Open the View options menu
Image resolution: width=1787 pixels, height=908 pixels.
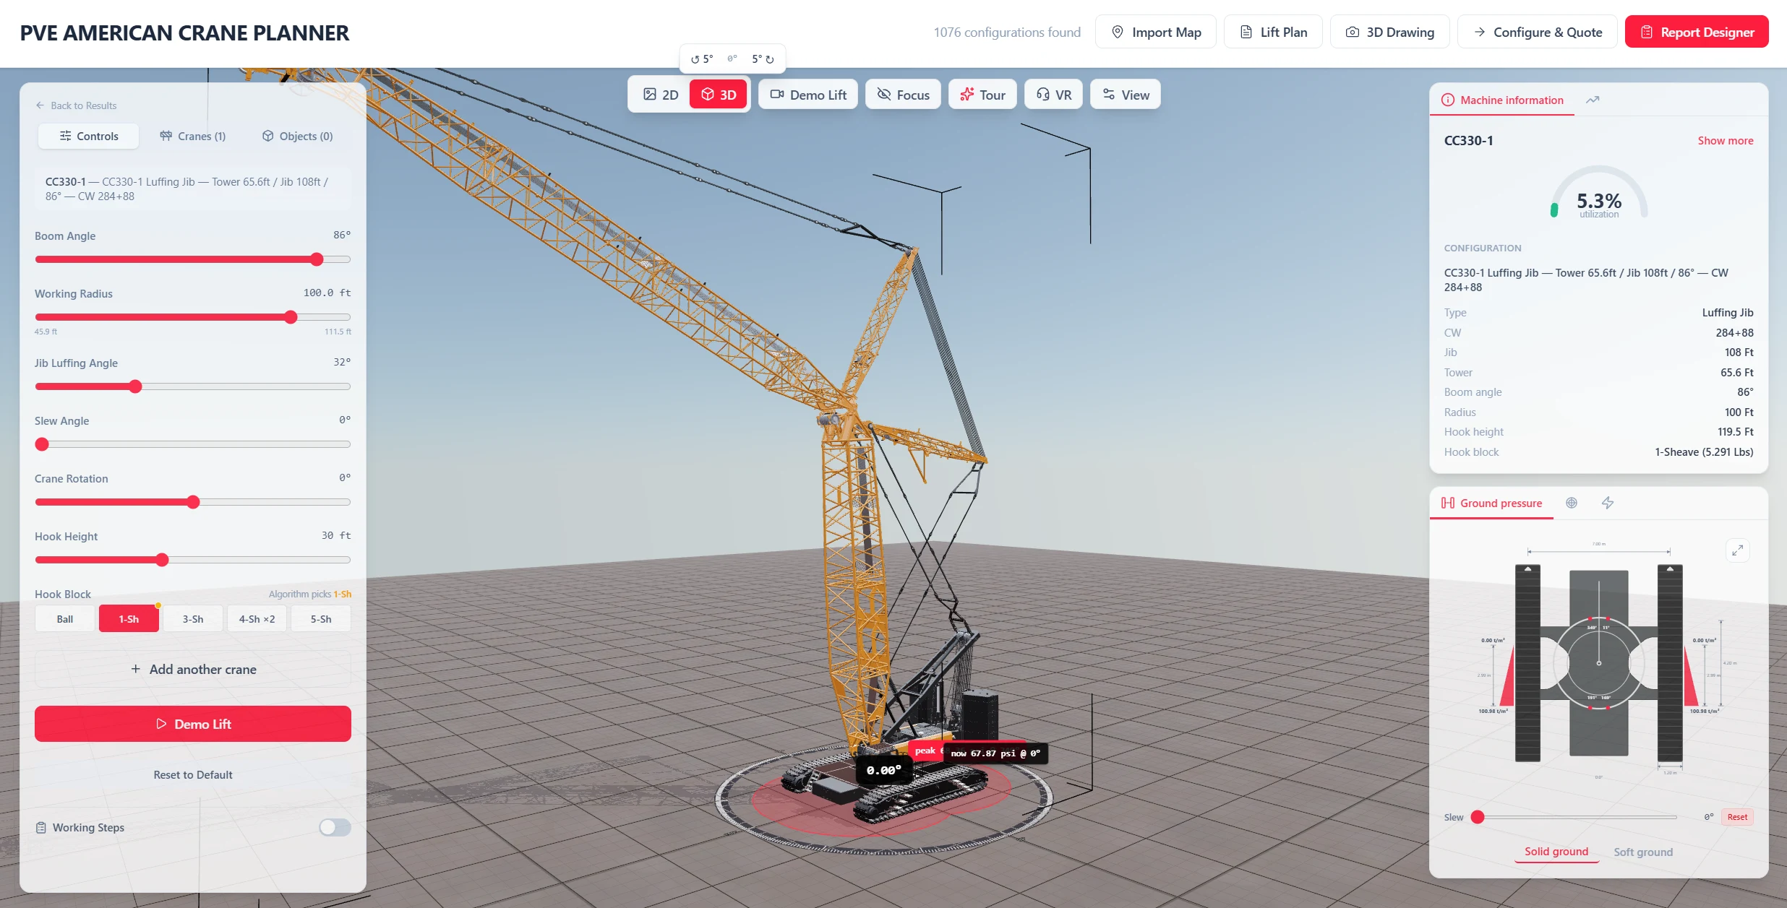click(x=1126, y=95)
